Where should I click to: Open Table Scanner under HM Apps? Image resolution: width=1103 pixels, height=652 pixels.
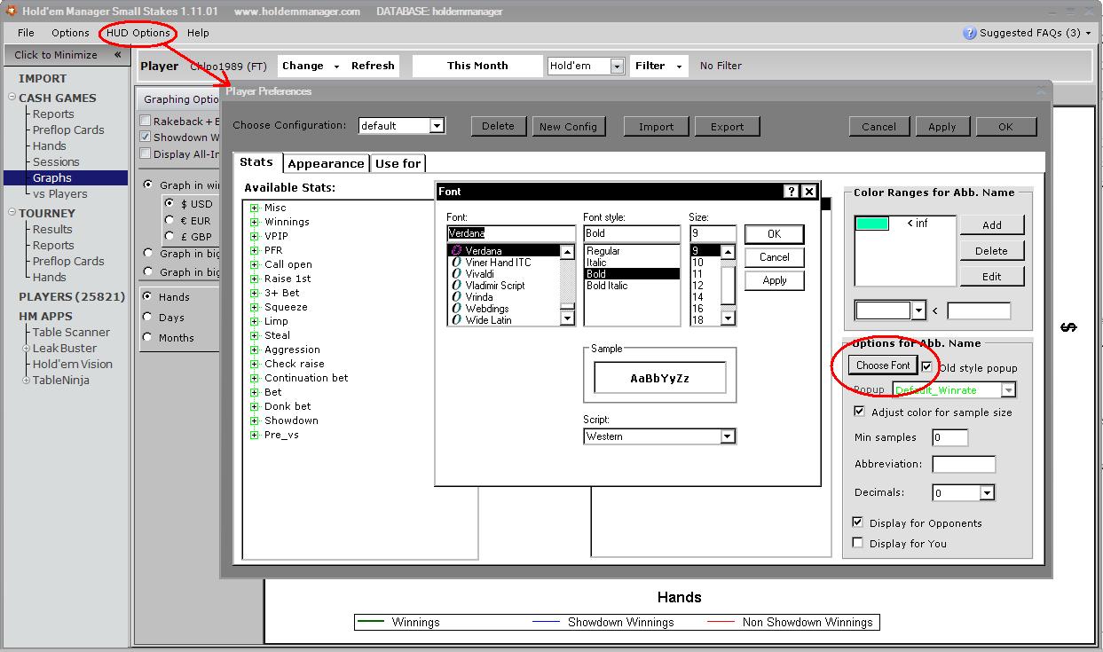(x=71, y=333)
